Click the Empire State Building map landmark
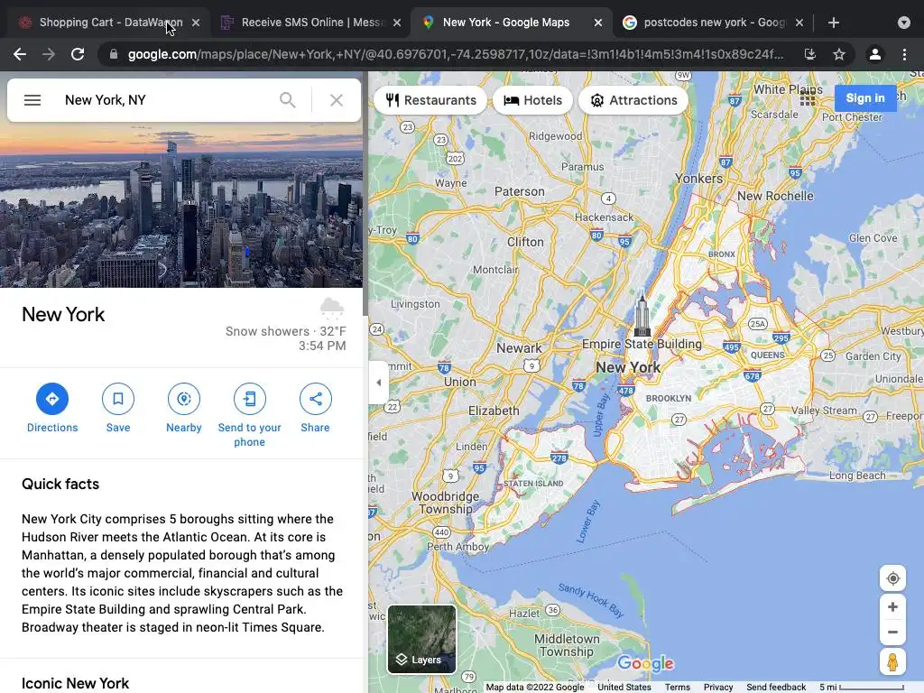Viewport: 924px width, 693px height. [642, 317]
